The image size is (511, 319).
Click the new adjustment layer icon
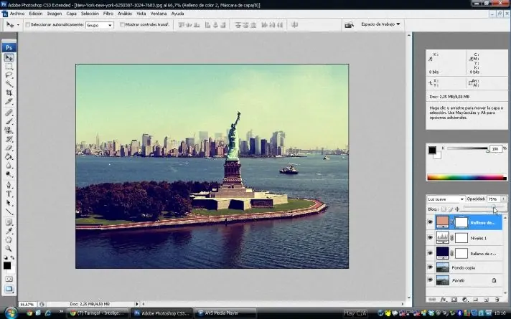(464, 299)
